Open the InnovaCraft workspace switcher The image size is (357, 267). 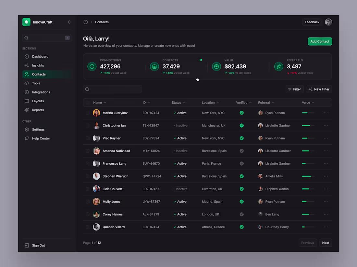click(x=69, y=22)
